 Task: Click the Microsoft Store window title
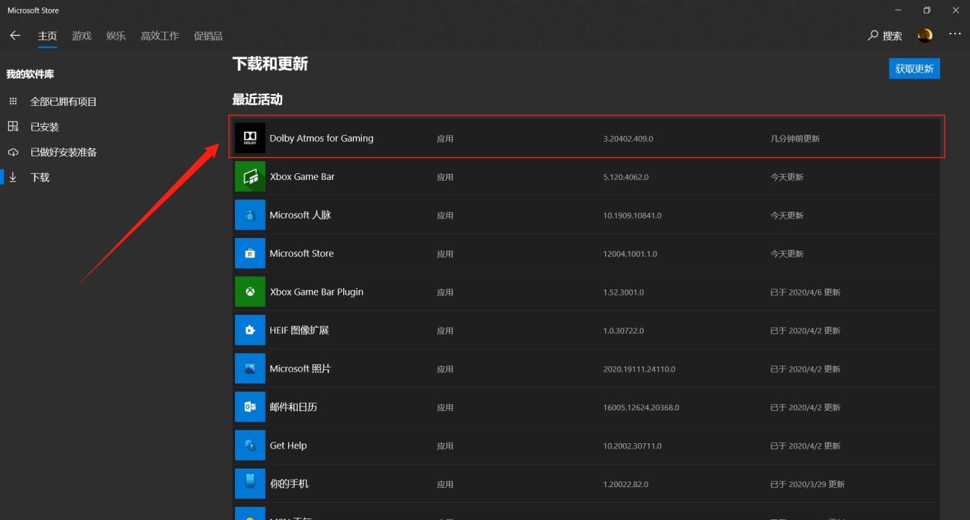point(34,10)
